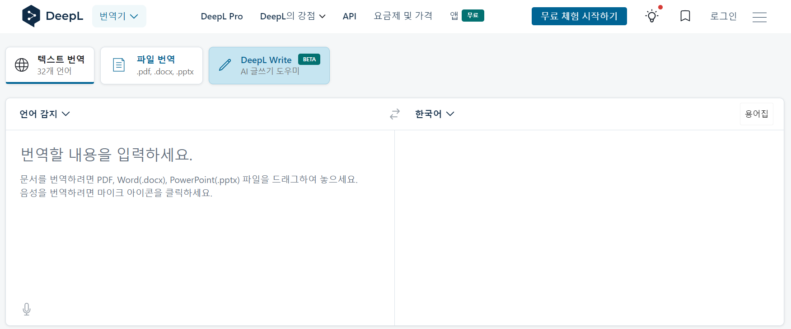The image size is (791, 329).
Task: Open the 한국어 target language selector
Action: (x=435, y=114)
